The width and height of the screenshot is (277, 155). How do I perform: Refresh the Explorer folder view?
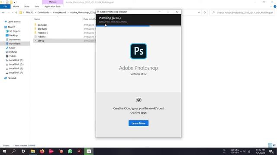[205, 12]
